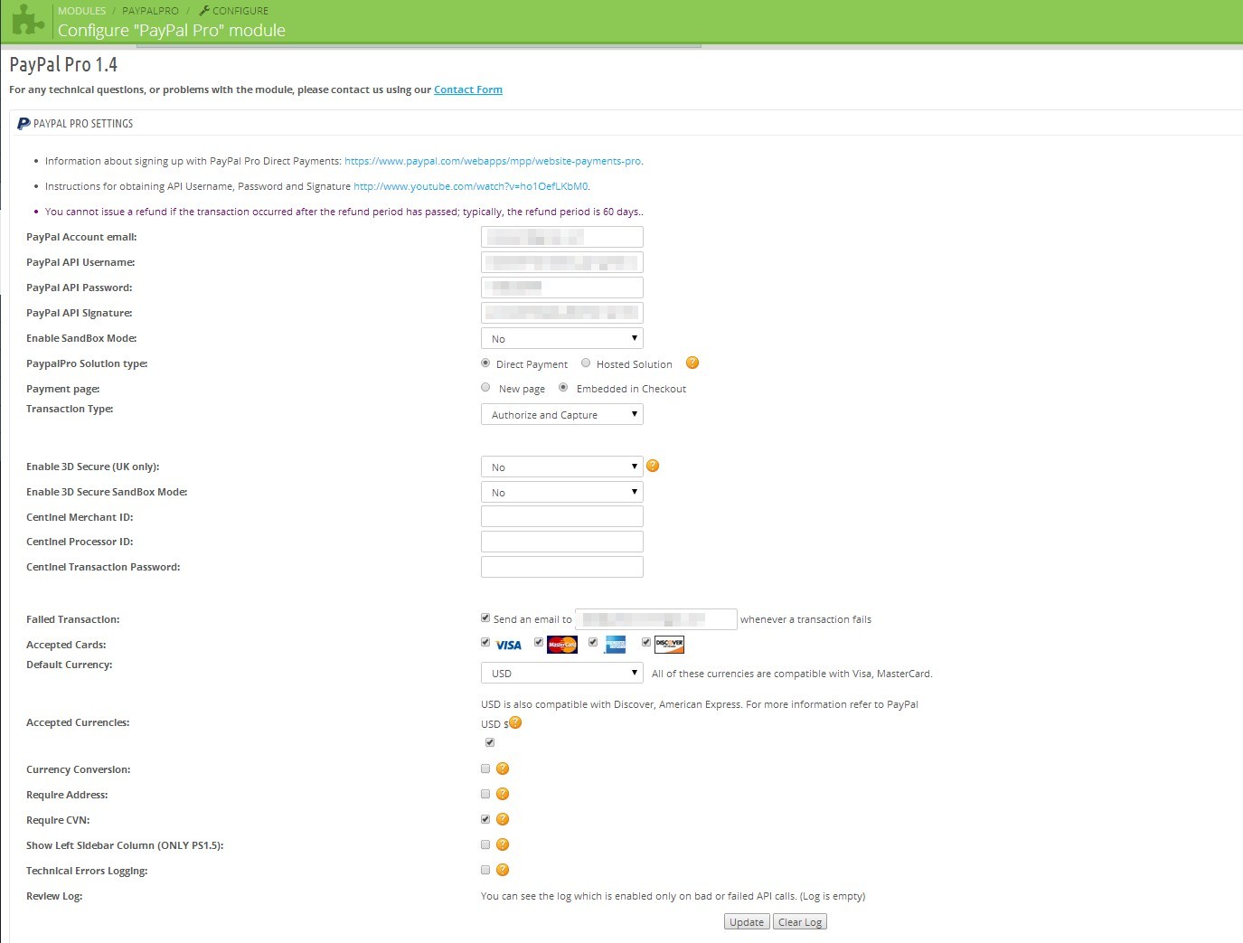This screenshot has width=1243, height=943.
Task: Open help icon for Require CVN
Action: pos(503,819)
